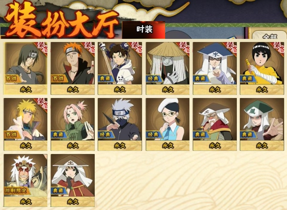Select Rock Lee yellow jumpsuit costume
The image size is (287, 210).
click(262, 68)
